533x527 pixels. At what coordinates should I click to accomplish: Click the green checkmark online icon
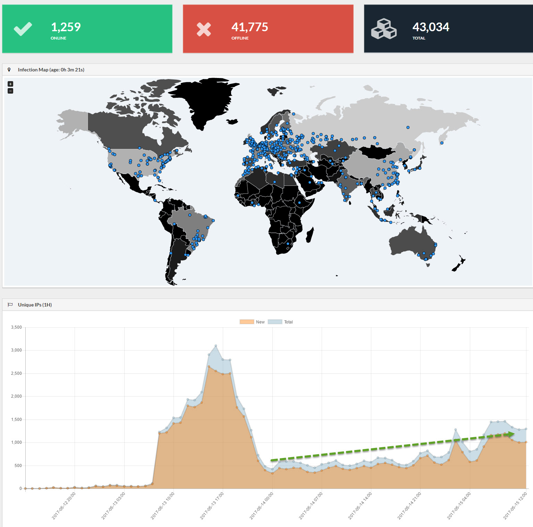[x=23, y=29]
